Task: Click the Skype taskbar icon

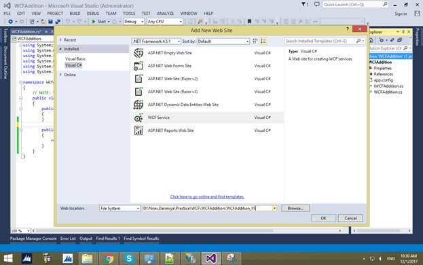Action: point(129,258)
